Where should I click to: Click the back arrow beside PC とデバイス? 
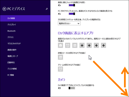[x=4, y=9]
